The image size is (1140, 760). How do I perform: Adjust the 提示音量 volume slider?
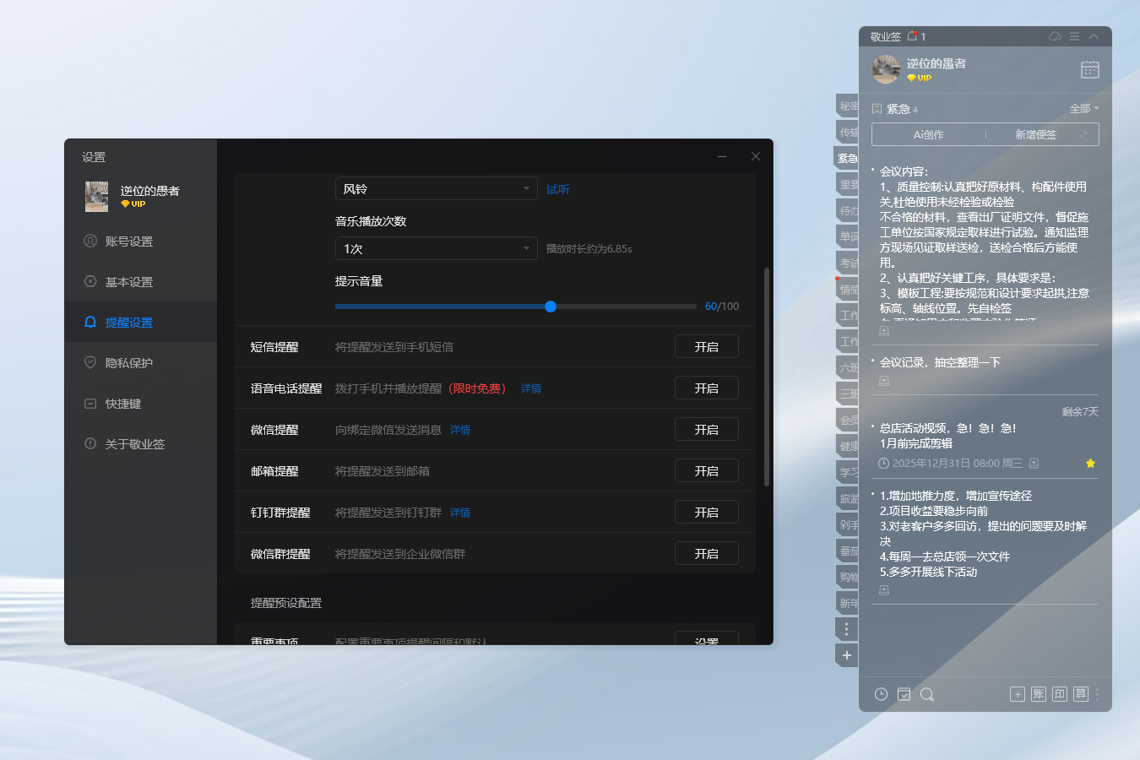(551, 307)
